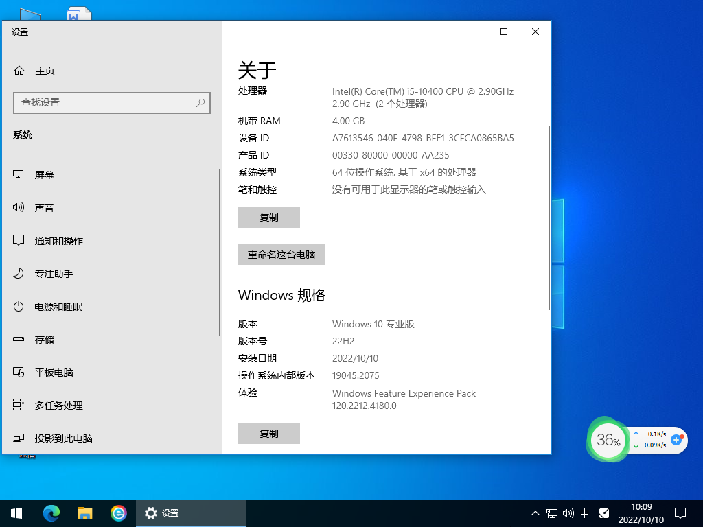Image resolution: width=703 pixels, height=527 pixels.
Task: Click the 36% green speed ball
Action: pos(608,441)
